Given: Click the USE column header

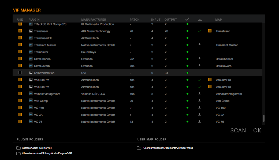Looking at the screenshot, I should (20, 20).
